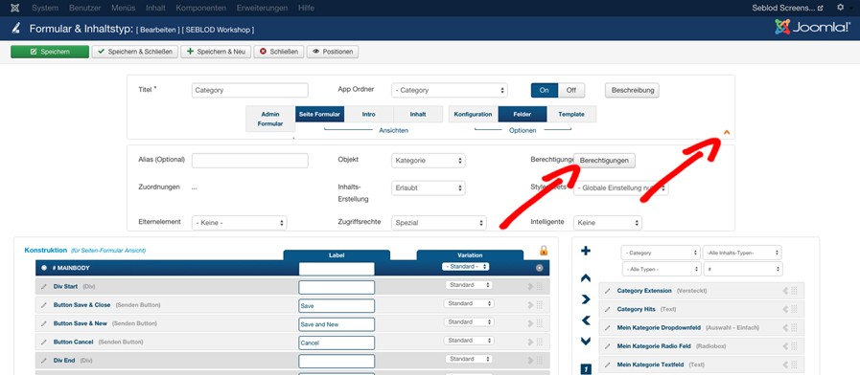Edit Mein Kategorie Radio Feld via pencil icon
Viewport: 860px width, 375px height.
607,346
